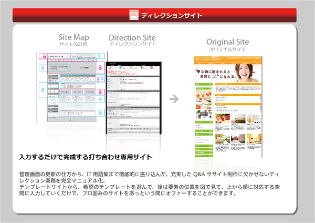The height and width of the screenshot is (223, 315).
Task: Click the 花物に囲まれると slogan text
Action: 215,74
